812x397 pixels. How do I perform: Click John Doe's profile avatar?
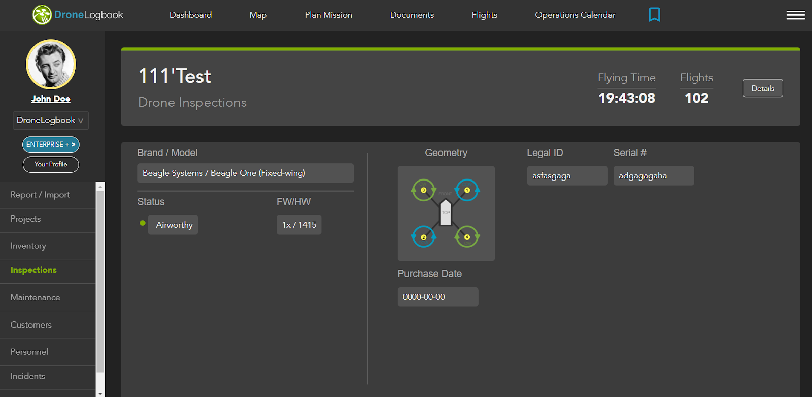click(x=51, y=64)
